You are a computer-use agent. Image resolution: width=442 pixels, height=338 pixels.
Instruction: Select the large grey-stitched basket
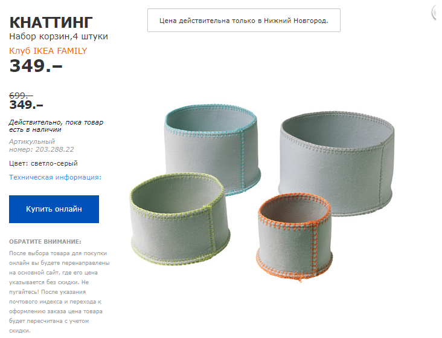(336, 163)
